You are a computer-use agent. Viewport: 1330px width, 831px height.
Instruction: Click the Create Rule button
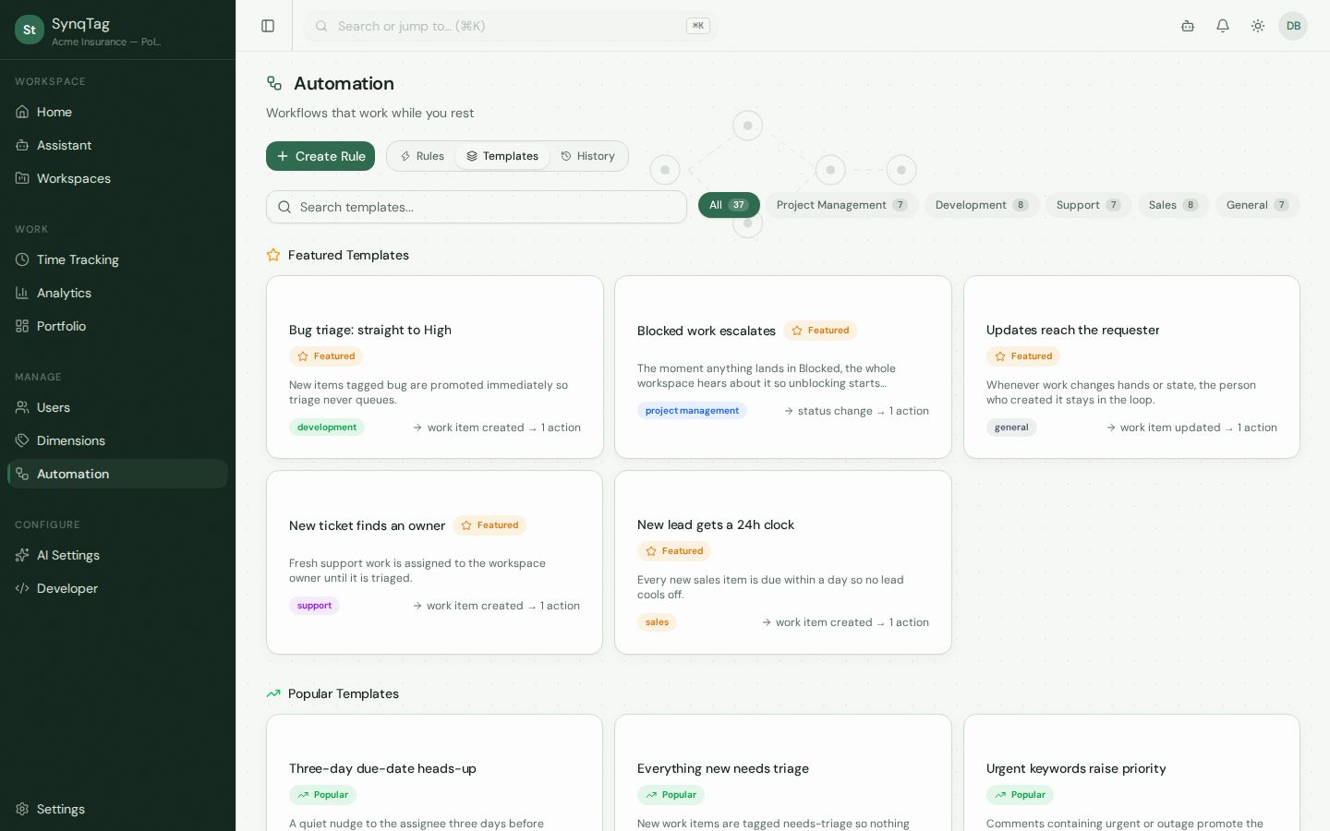[320, 156]
